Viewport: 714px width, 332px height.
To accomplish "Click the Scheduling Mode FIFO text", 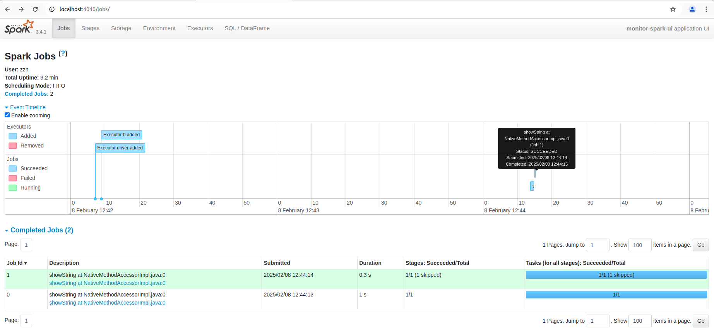I will (35, 86).
